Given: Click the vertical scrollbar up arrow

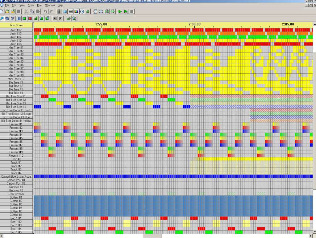Looking at the screenshot, I should pos(314,24).
